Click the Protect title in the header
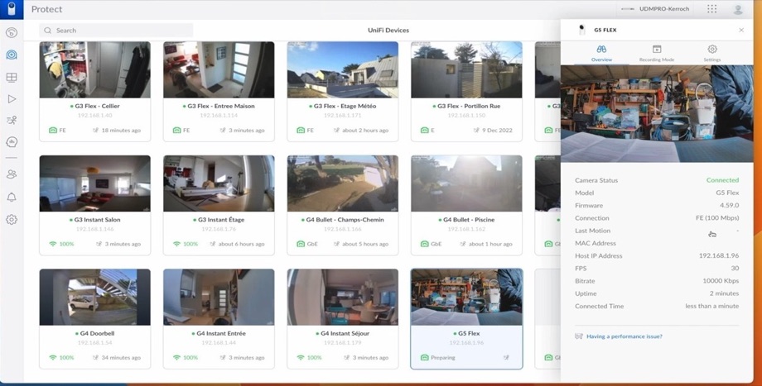This screenshot has height=386, width=762. pyautogui.click(x=46, y=9)
